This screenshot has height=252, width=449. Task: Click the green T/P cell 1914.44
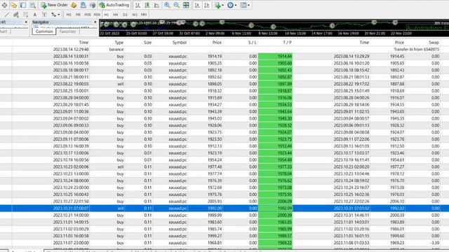[275, 56]
